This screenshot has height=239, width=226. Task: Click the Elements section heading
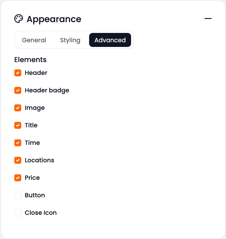coord(30,60)
